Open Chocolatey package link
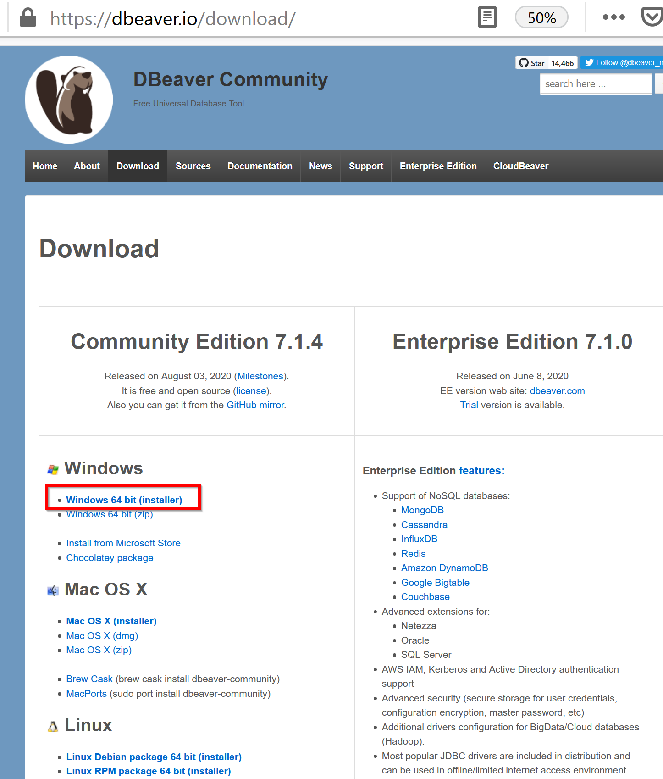 [x=110, y=558]
